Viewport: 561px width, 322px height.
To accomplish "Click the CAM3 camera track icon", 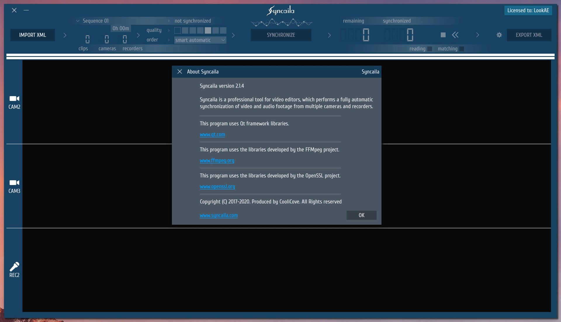I will point(14,183).
